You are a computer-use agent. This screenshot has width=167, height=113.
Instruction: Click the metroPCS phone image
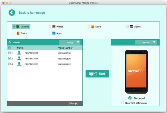tap(136, 72)
